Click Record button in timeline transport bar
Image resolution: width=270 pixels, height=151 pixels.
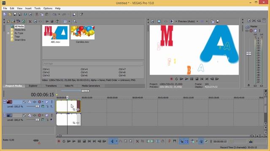pos(59,141)
